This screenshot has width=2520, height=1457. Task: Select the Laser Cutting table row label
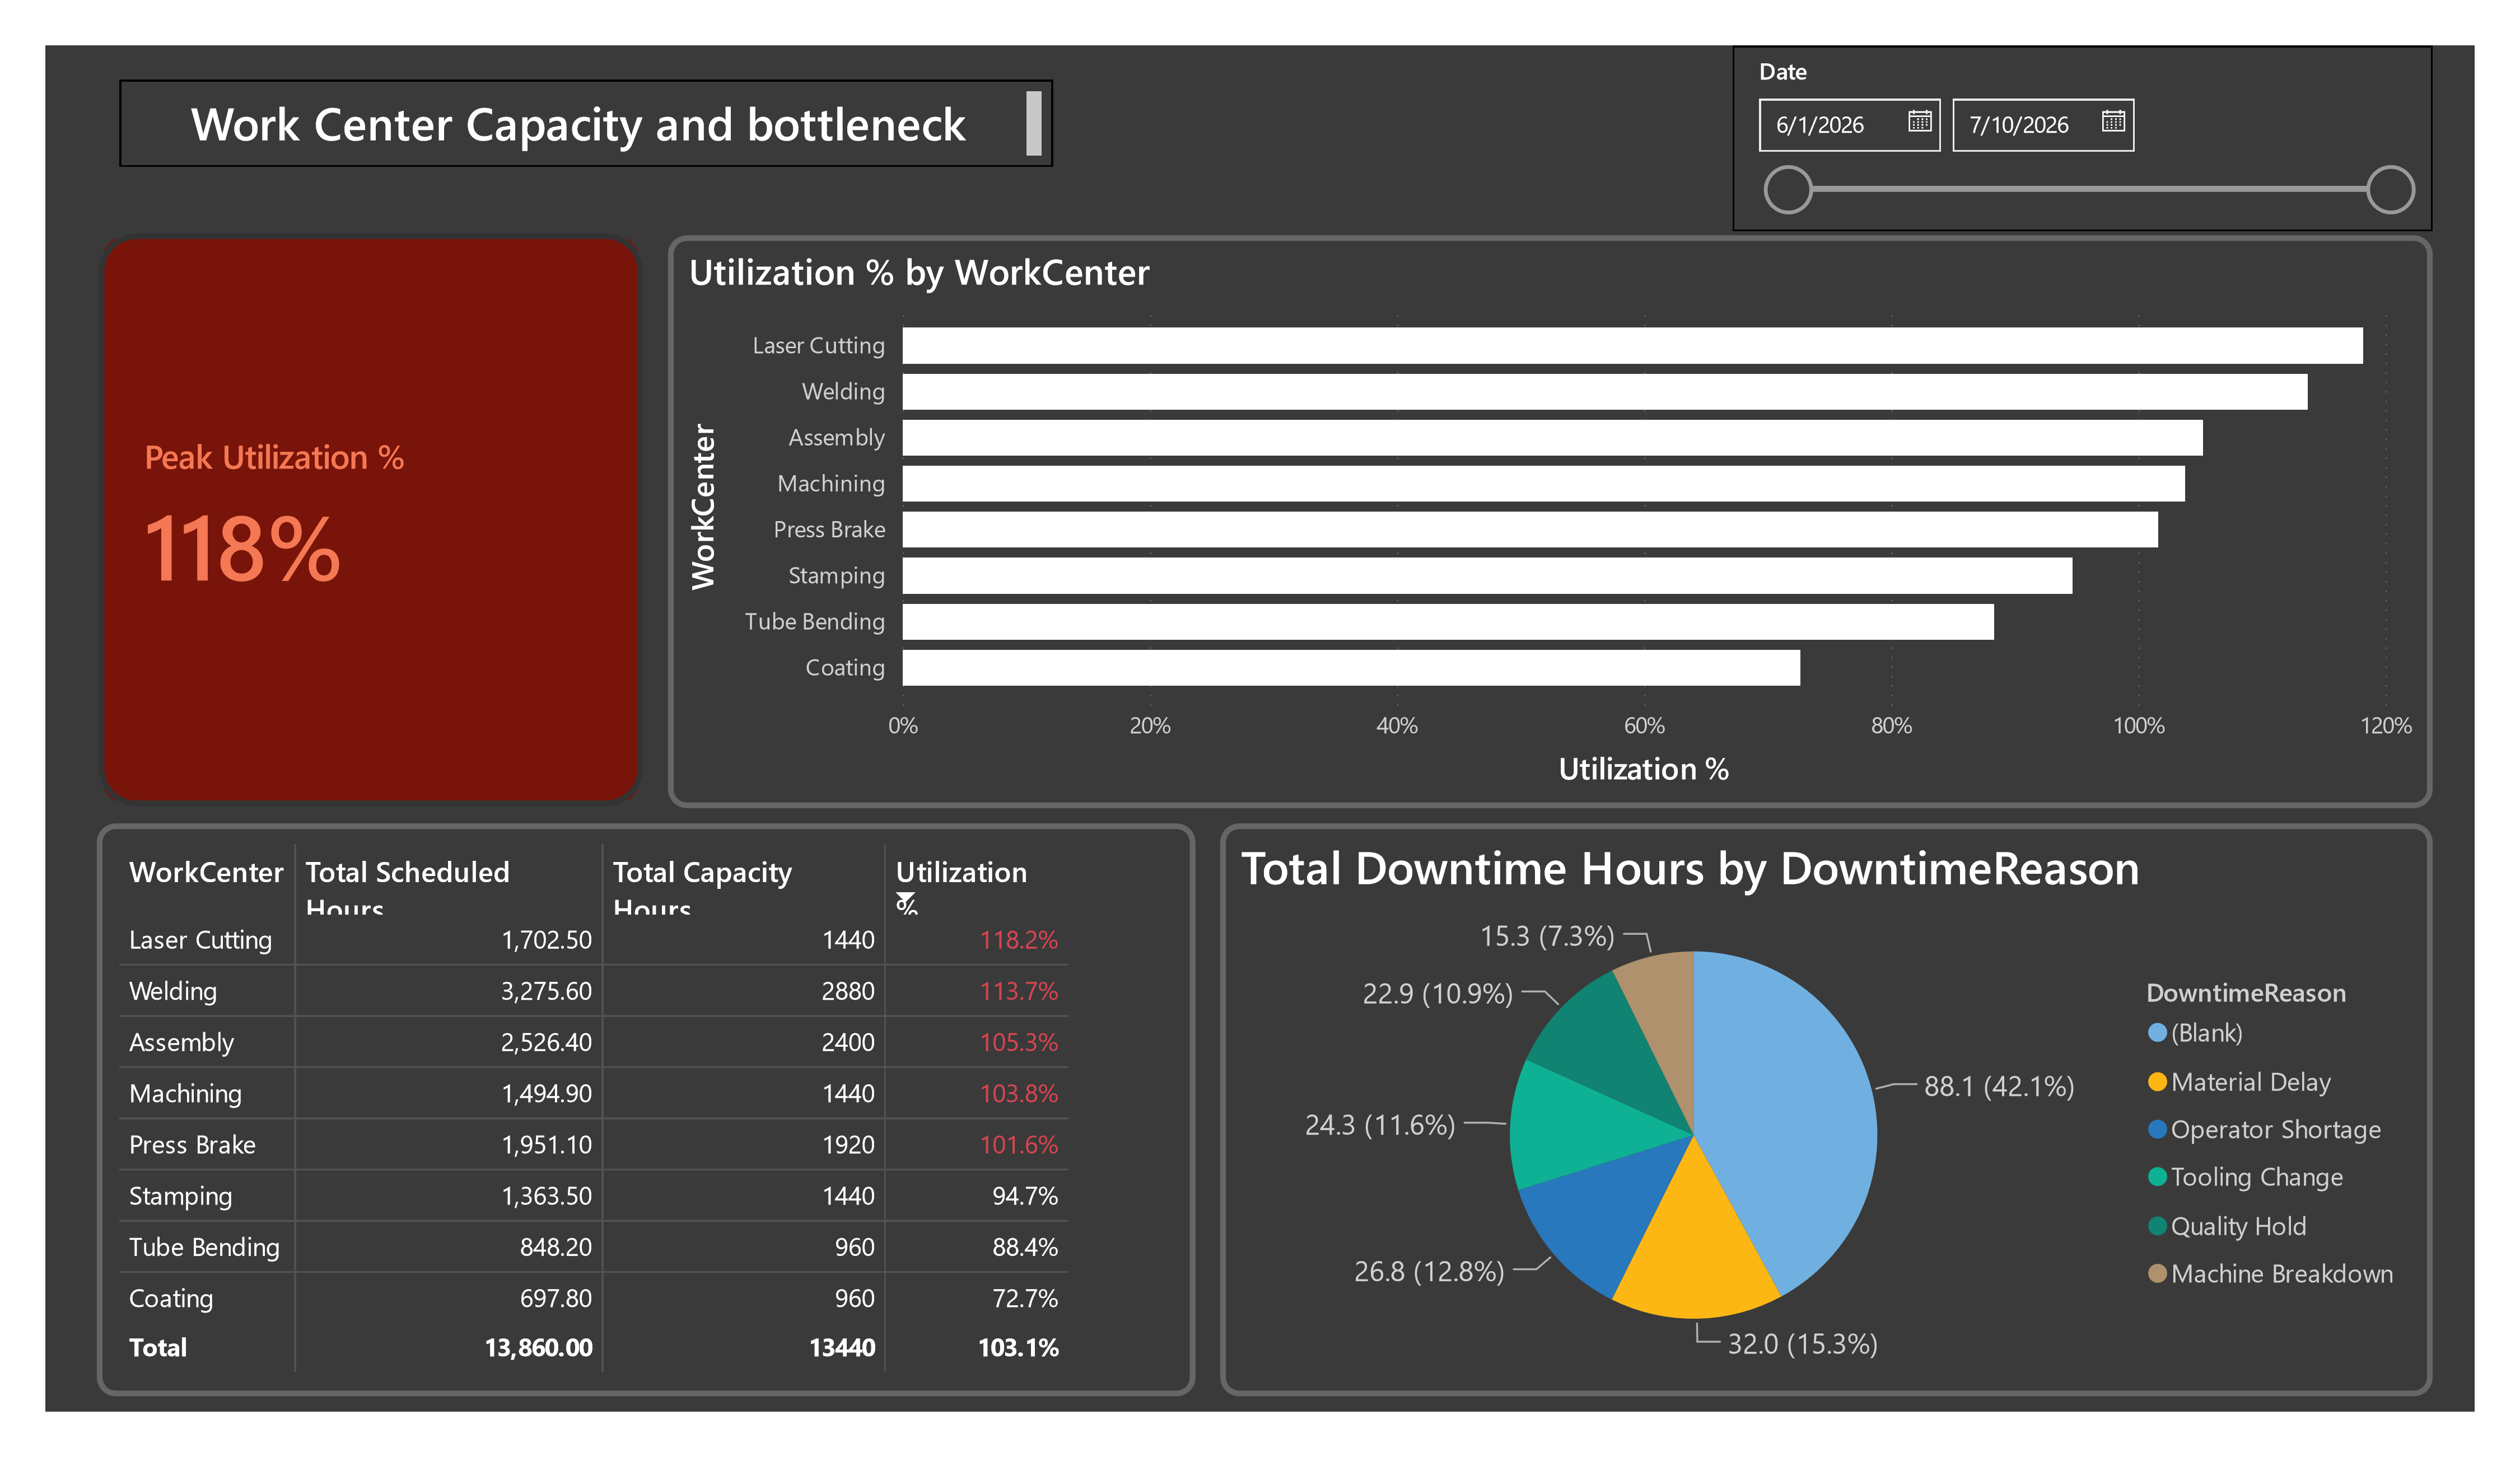[x=200, y=940]
